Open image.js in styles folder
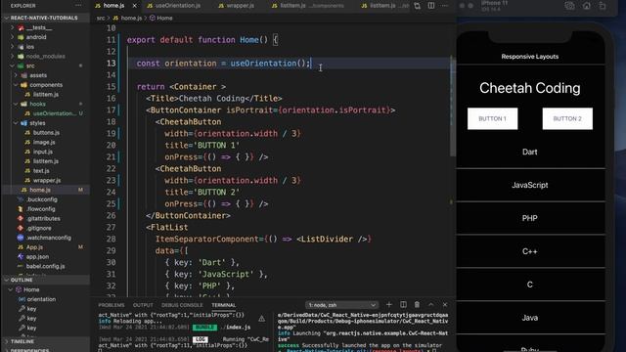 coord(45,142)
